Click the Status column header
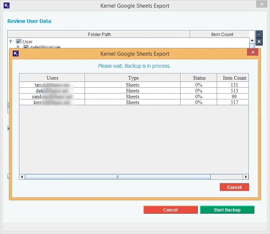 (199, 78)
